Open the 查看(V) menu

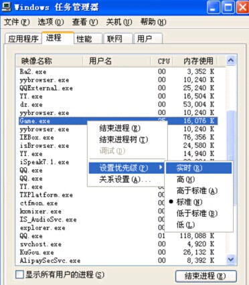(x=85, y=22)
